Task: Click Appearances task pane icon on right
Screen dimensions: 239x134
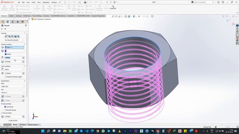Action: click(x=238, y=41)
